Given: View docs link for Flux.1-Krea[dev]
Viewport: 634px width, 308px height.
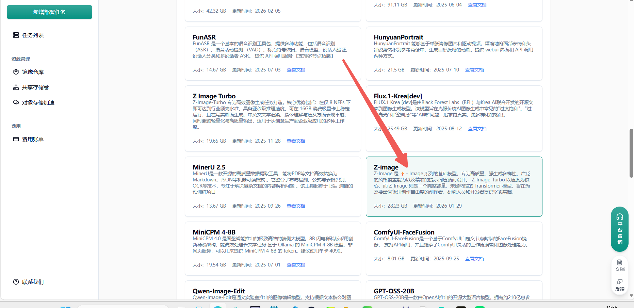Looking at the screenshot, I should 477,129.
